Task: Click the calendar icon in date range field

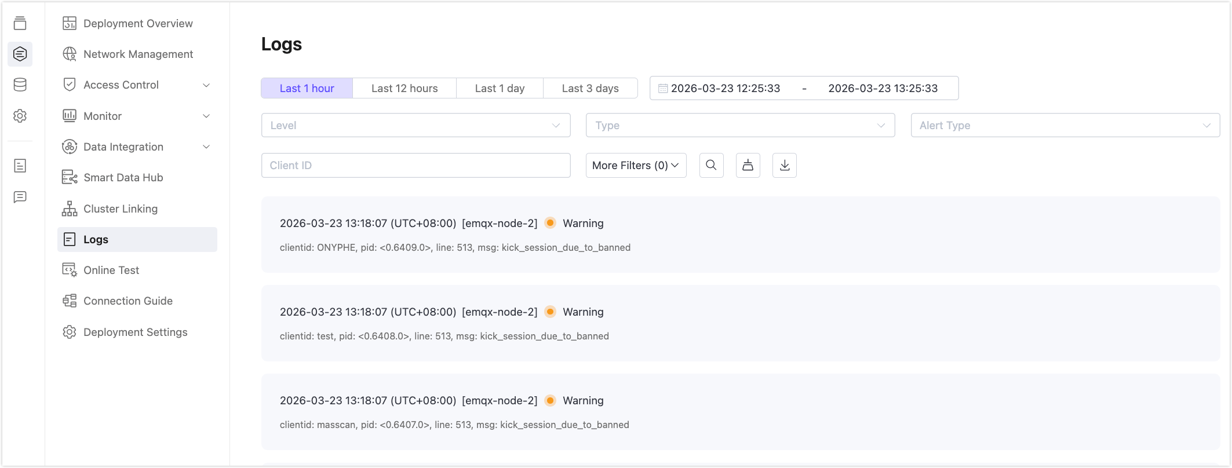Action: (663, 89)
